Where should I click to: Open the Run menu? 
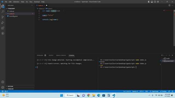click(x=31, y=2)
